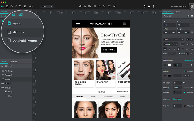
Task: Click the layers stack icon beside Paragraph
Action: [192, 16]
